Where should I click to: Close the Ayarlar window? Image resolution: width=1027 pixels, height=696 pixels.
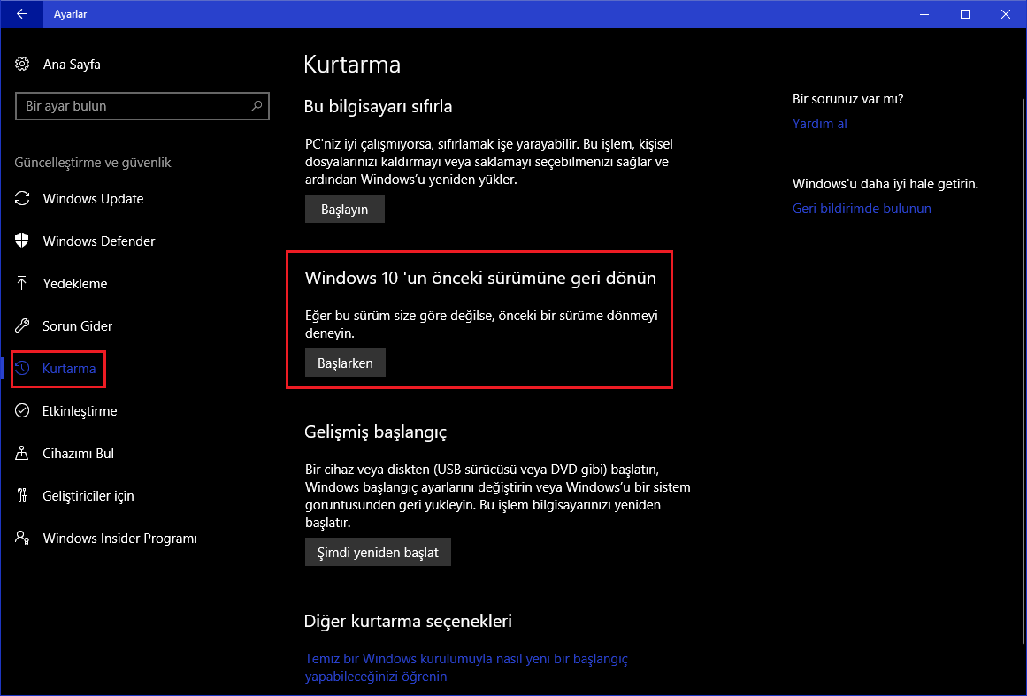coord(1006,14)
